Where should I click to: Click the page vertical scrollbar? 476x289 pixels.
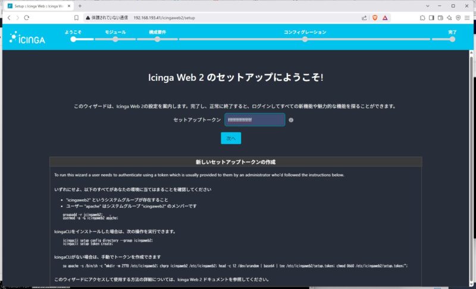point(471,168)
